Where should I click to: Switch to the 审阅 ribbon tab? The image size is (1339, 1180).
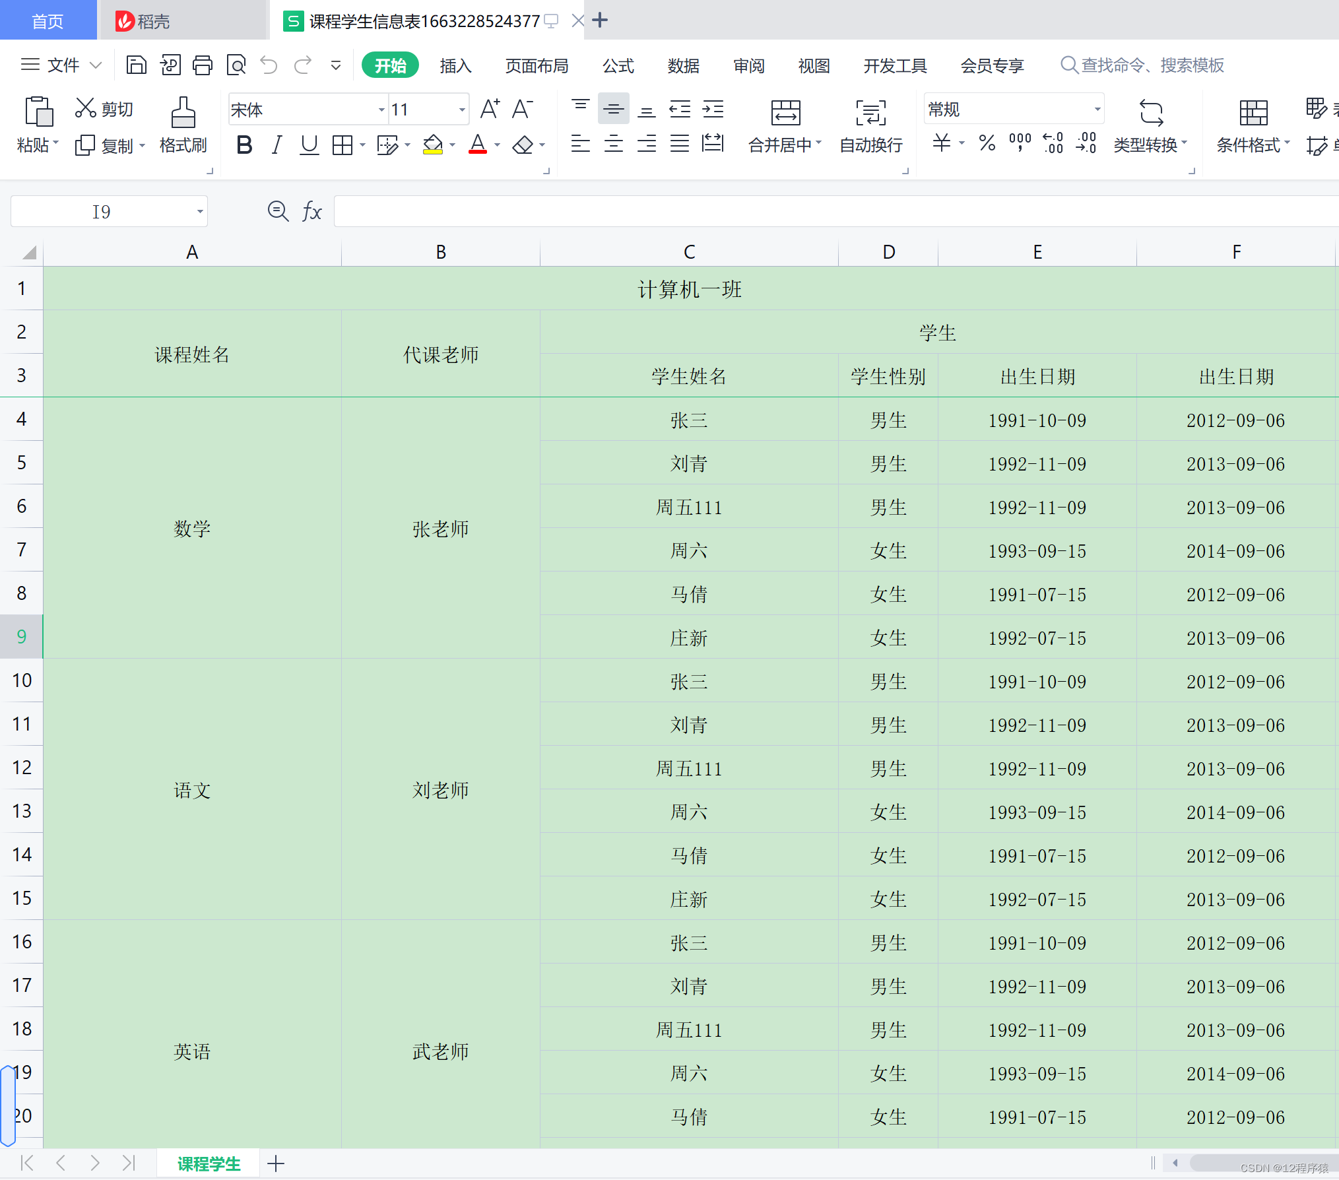(x=748, y=65)
